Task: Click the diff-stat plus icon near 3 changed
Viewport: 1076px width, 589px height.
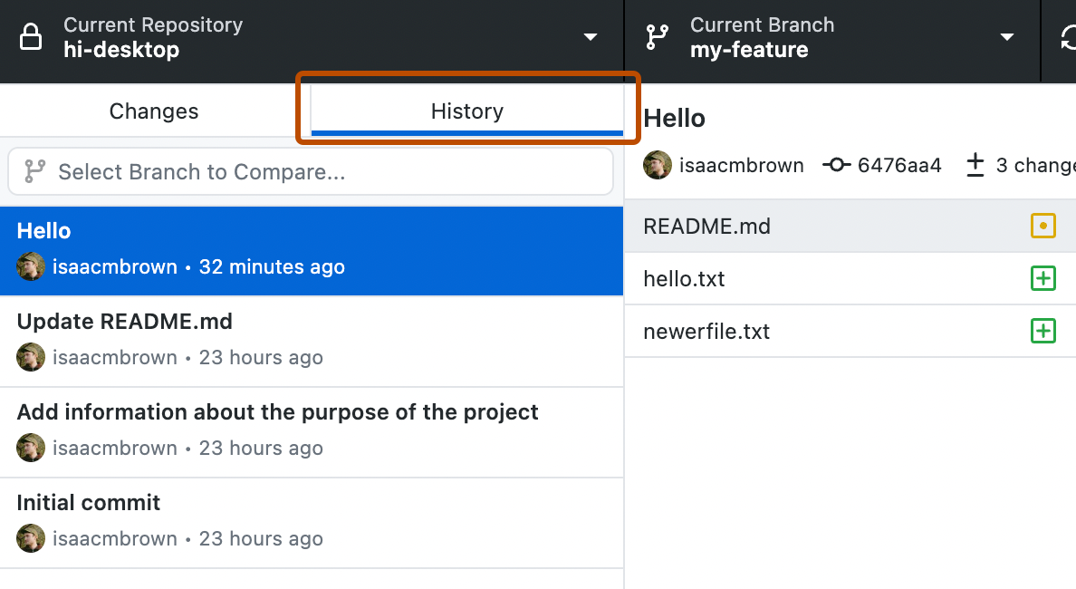Action: tap(975, 165)
